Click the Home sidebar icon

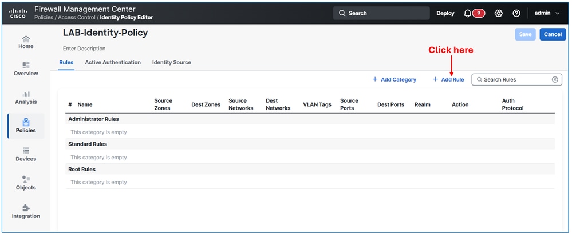coord(26,38)
